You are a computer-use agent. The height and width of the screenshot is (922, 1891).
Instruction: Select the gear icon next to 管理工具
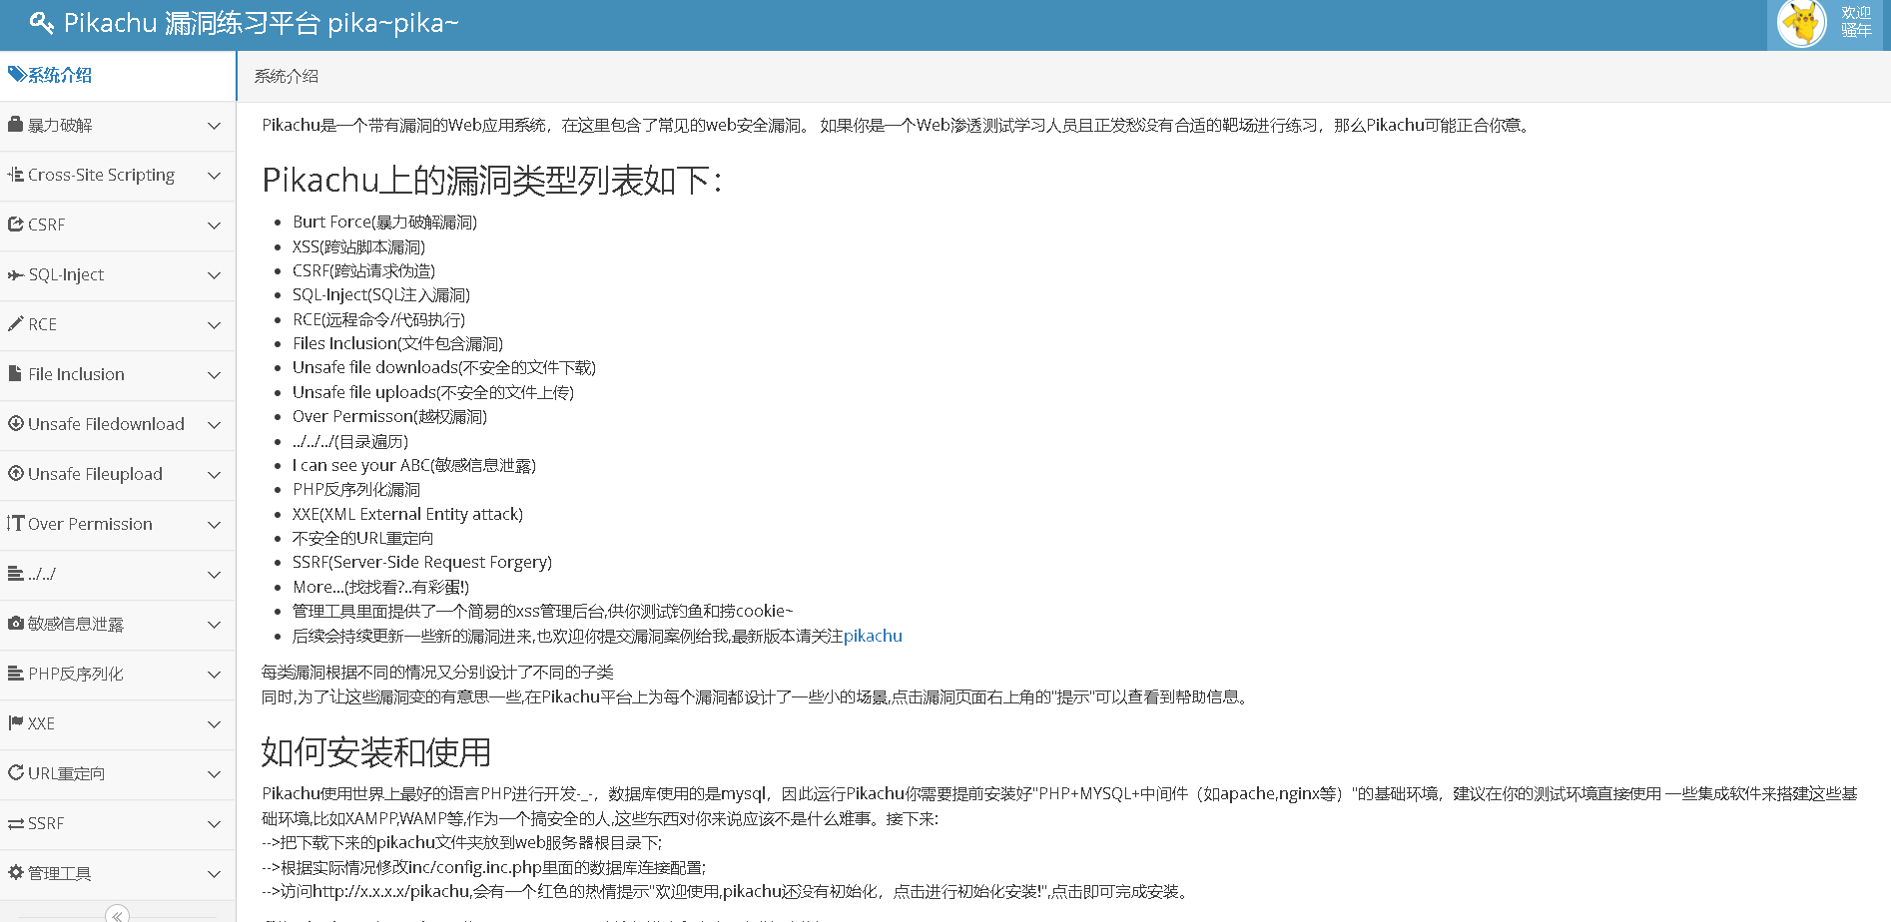point(15,873)
